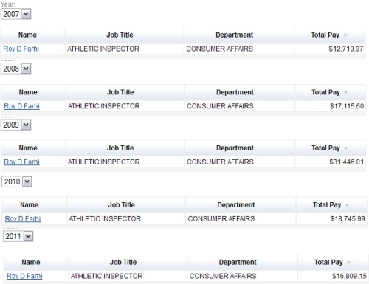Follow Roy D Farhi link in 2009 table
Screen dimensions: 369x284
(x=21, y=162)
